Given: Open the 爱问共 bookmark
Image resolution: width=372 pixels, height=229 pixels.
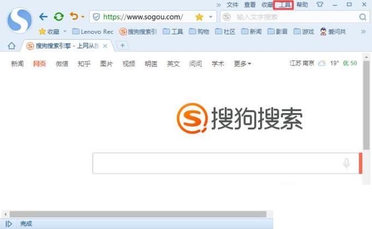Looking at the screenshot, I should (333, 32).
